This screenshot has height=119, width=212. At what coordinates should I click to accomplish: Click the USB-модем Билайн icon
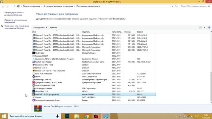34,88
